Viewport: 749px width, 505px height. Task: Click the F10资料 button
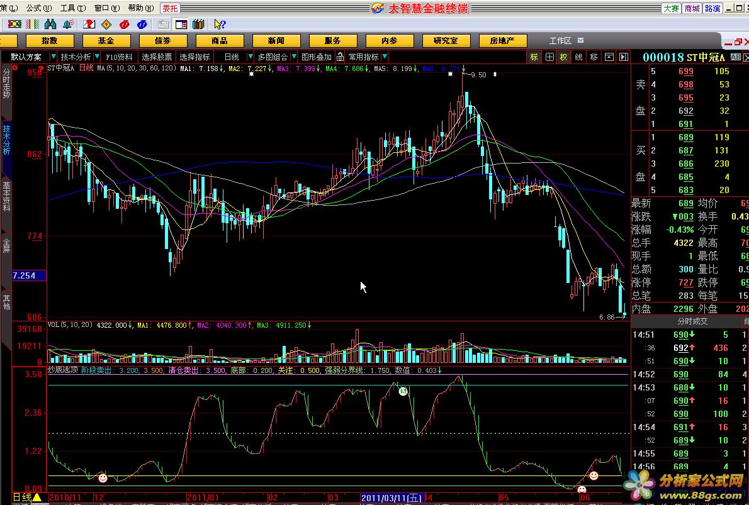(x=120, y=57)
